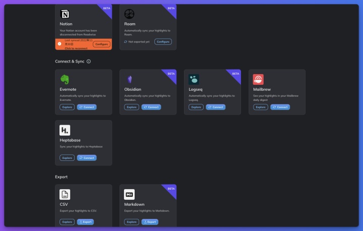Screen dimensions: 363x231
Task: Export highlights to CSV
Action: click(85, 222)
